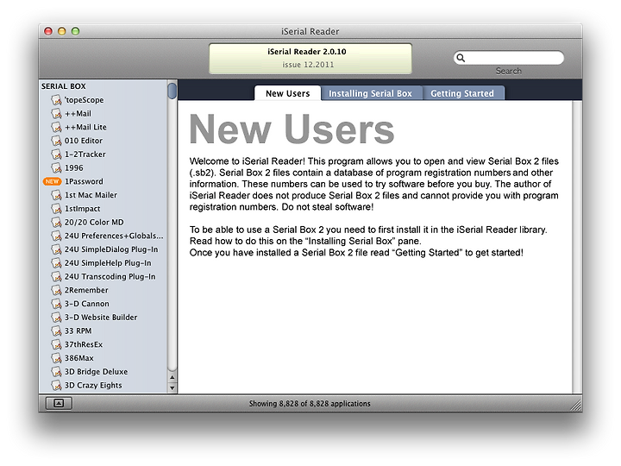This screenshot has height=466, width=621.
Task: Click the 24U Transcoding Plug-In icon
Action: click(56, 277)
